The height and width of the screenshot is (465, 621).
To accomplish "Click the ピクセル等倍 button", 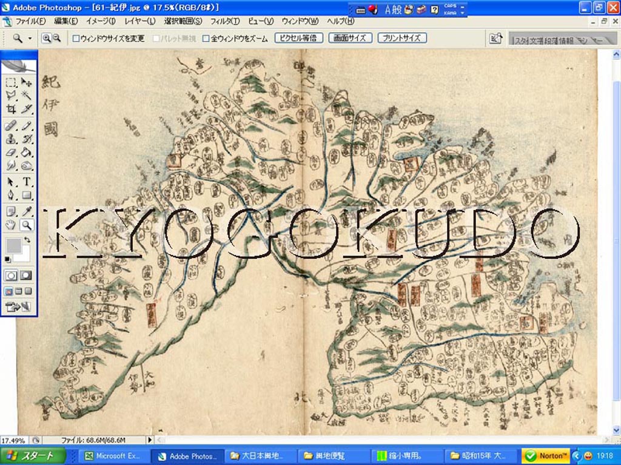I will pos(298,38).
